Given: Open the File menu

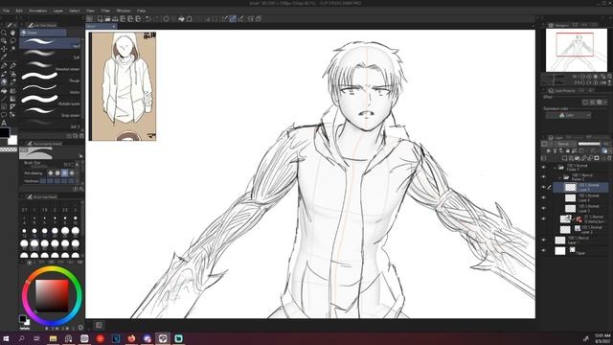Looking at the screenshot, I should click(7, 11).
